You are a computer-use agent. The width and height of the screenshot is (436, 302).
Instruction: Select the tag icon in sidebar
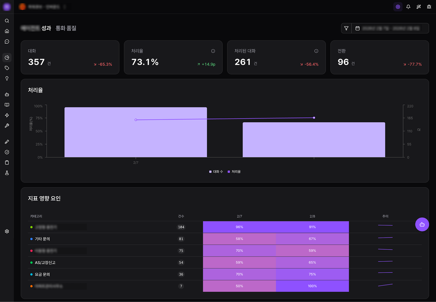7,68
